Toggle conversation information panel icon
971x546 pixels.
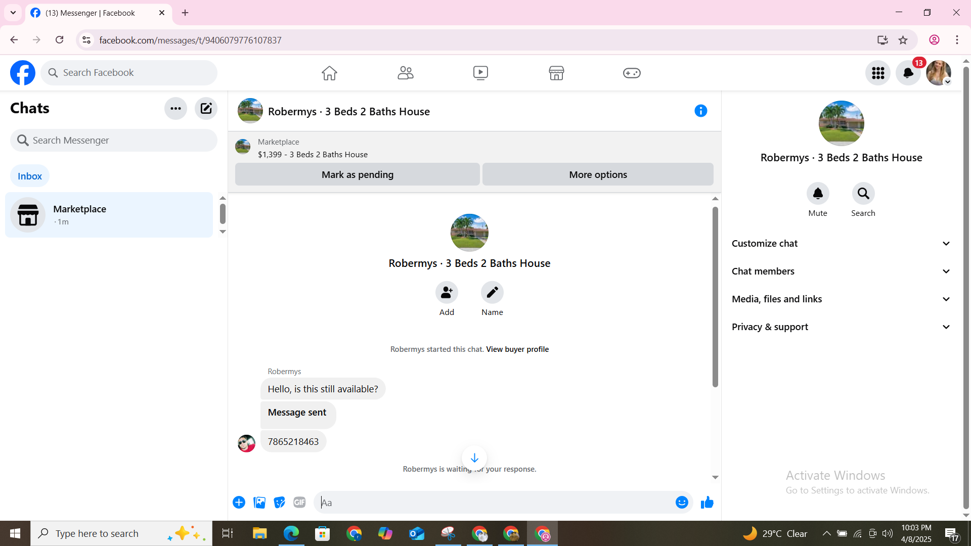coord(700,111)
